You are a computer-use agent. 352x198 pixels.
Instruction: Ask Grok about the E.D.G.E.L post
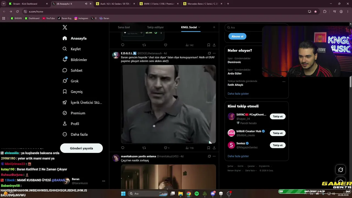point(209,53)
